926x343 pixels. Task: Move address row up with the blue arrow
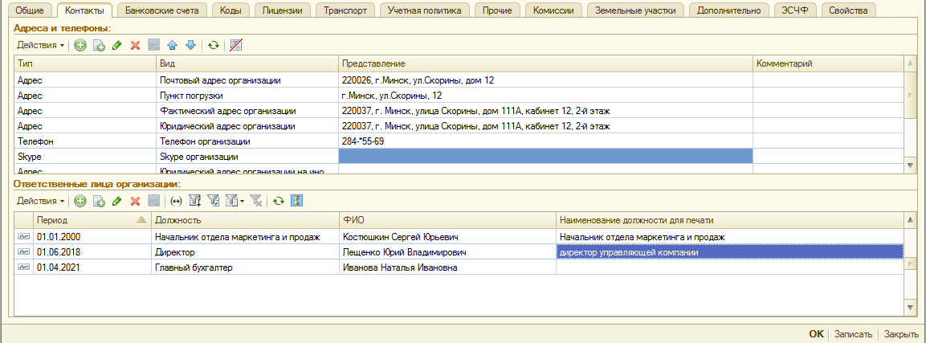coord(173,46)
